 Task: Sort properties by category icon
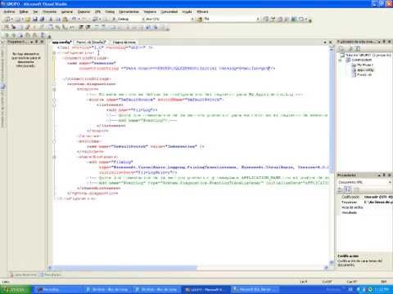[x=341, y=189]
